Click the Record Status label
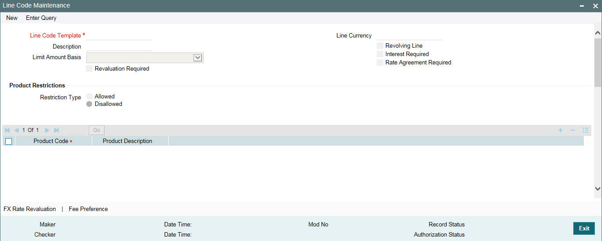 [x=447, y=224]
